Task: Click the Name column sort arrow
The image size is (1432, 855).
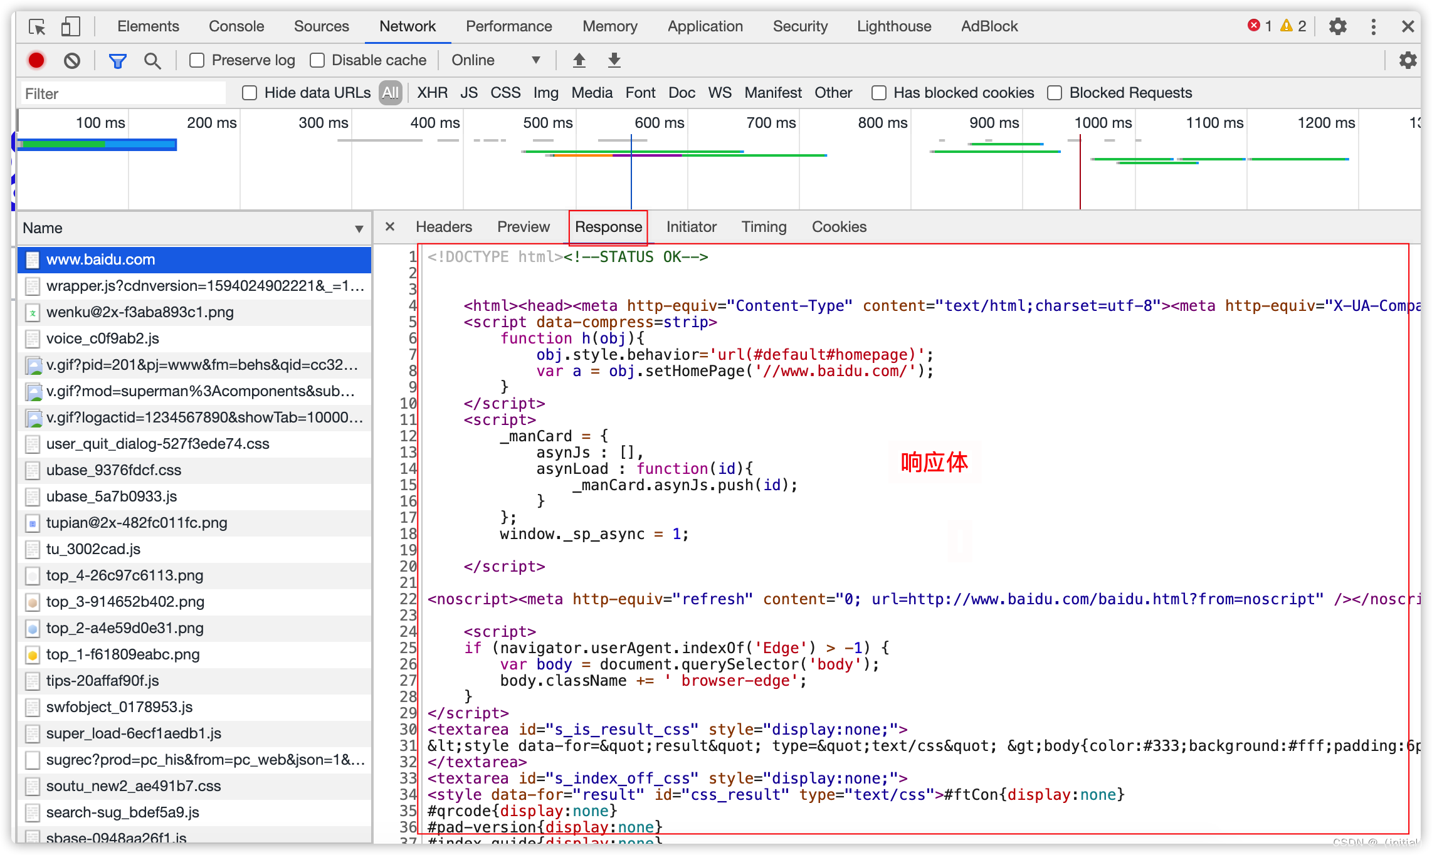Action: pos(359,229)
